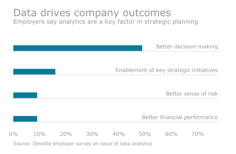Click the 30% axis tick label

92,134
